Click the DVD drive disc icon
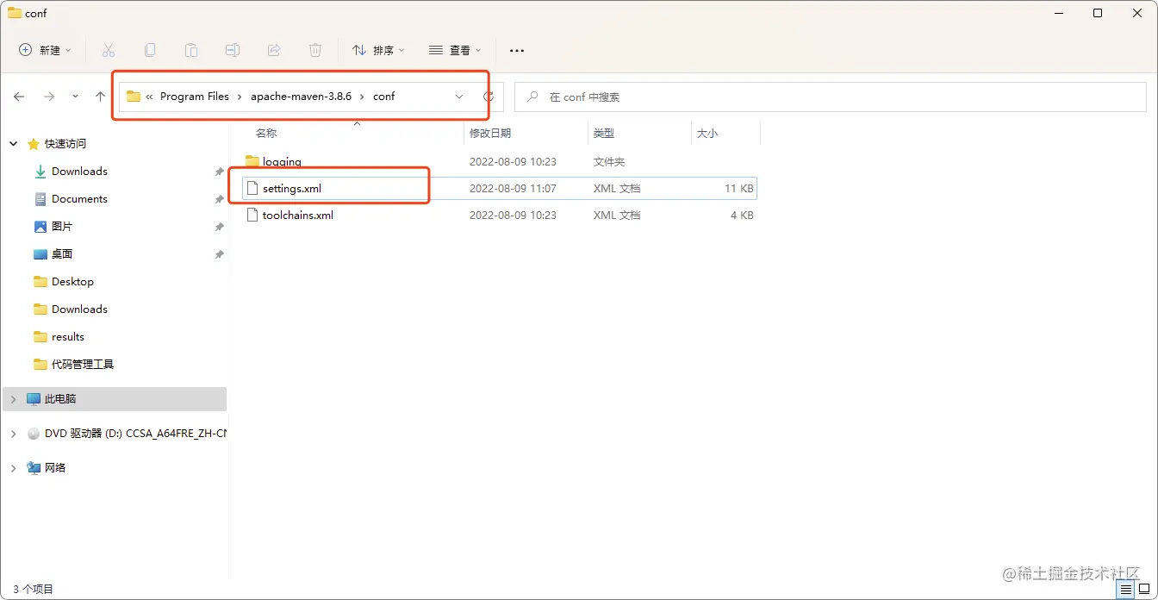The image size is (1158, 600). (x=34, y=434)
